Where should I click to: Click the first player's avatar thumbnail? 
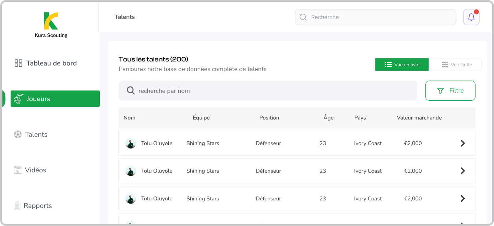(131, 143)
